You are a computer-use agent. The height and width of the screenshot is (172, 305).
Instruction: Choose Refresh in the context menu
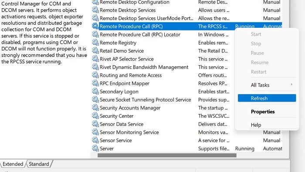(267, 98)
